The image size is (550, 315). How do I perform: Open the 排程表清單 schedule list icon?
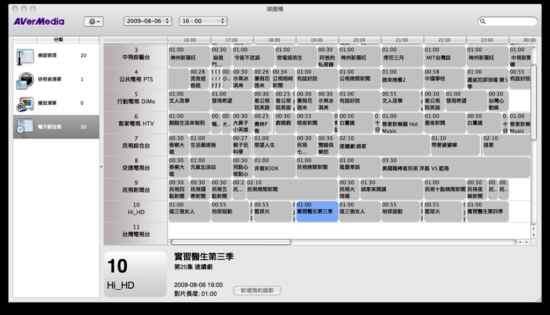point(26,79)
